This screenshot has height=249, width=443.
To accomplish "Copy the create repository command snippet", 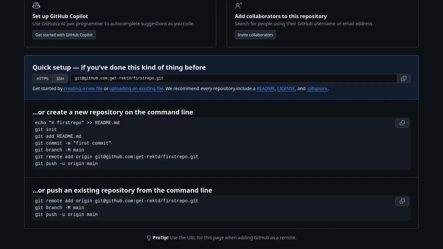I will (402, 123).
